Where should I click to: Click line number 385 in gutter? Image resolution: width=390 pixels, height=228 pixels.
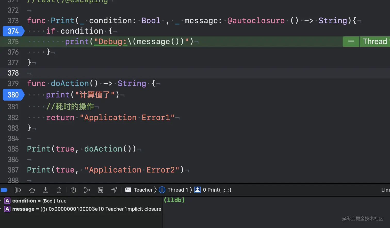click(13, 149)
